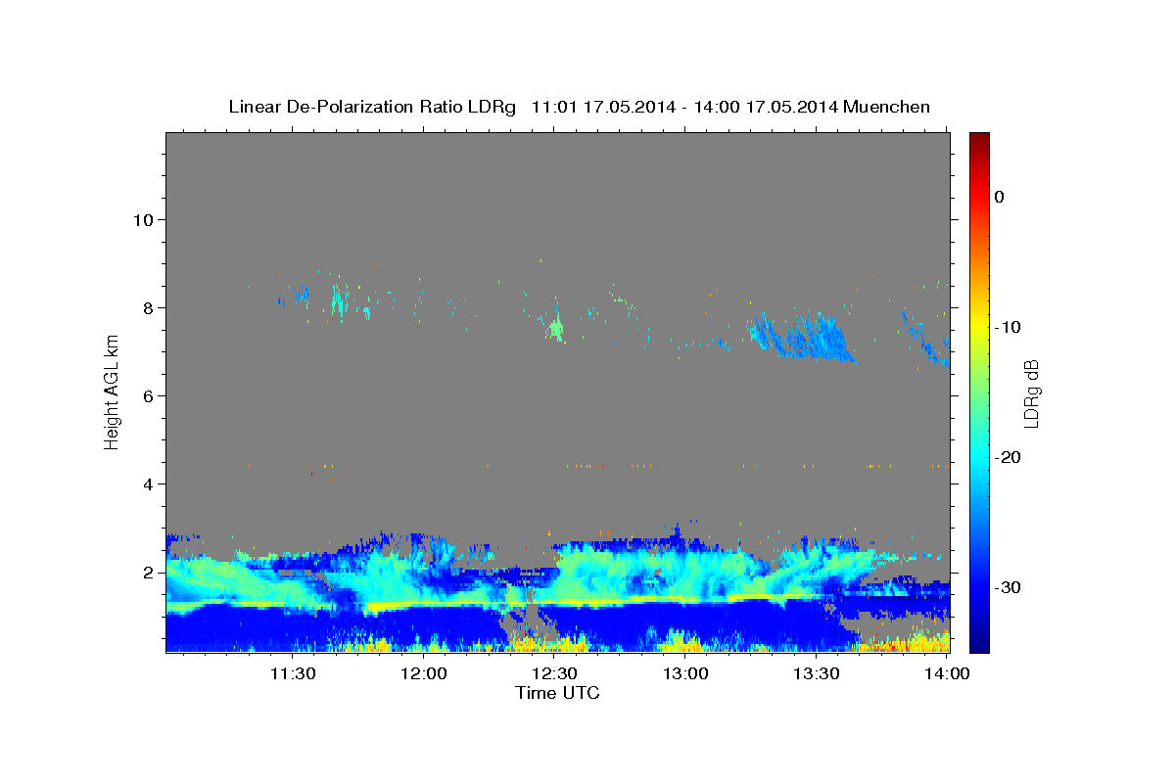Click the 12:30 time tick label
The image size is (1175, 783).
click(x=554, y=674)
